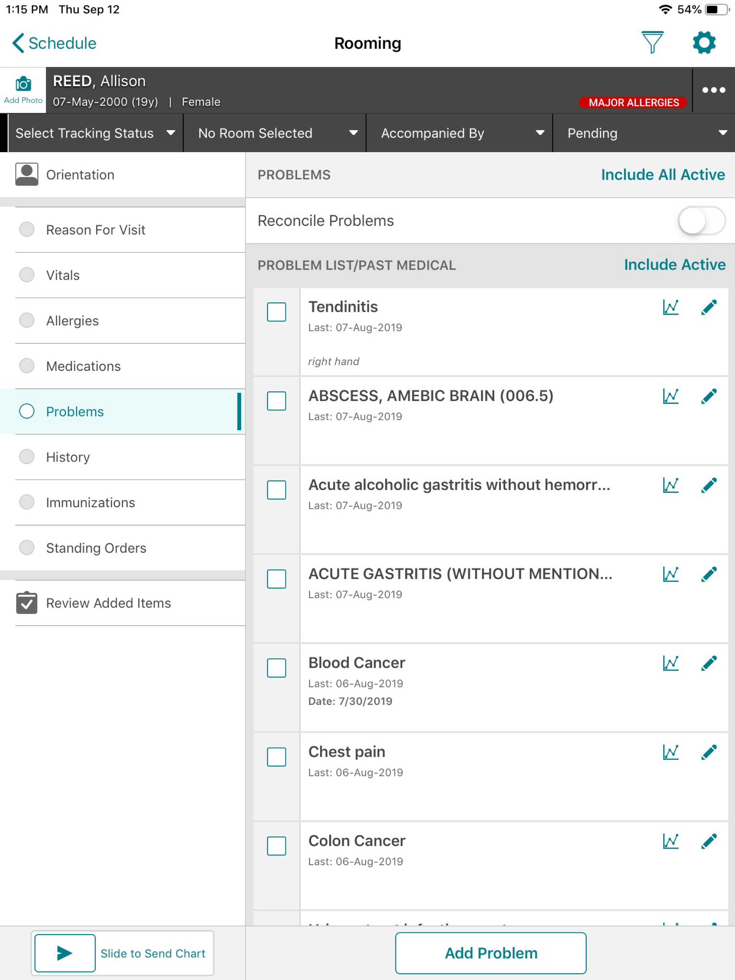View graph for ACUTE GASTRITIS row
The width and height of the screenshot is (735, 980).
pos(671,574)
